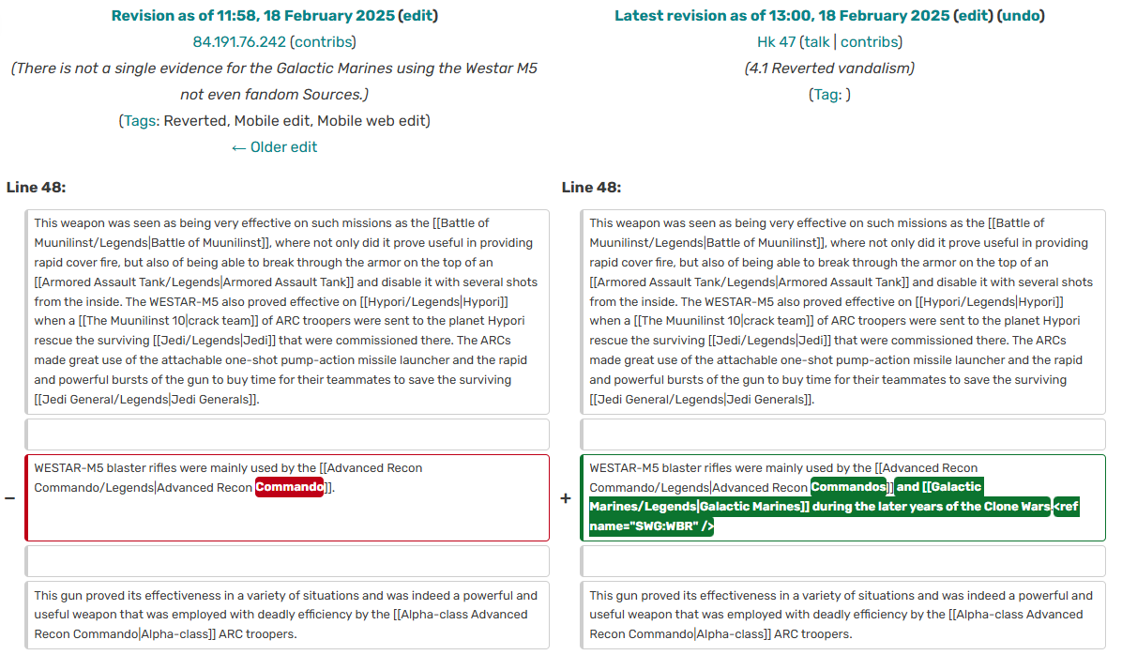View contribs of 84.191.76.242

point(324,42)
